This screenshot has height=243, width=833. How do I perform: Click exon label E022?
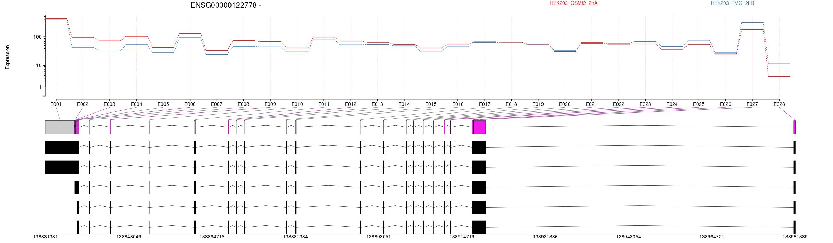(x=619, y=104)
